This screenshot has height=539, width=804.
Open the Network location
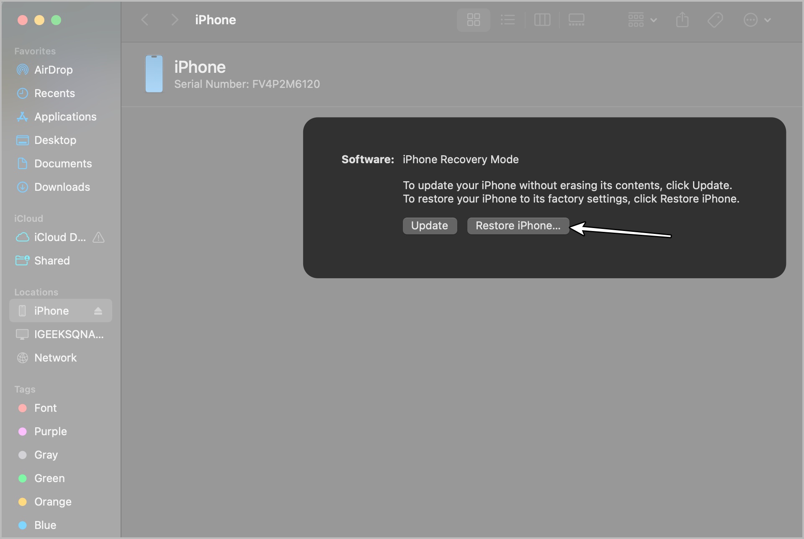pyautogui.click(x=55, y=358)
